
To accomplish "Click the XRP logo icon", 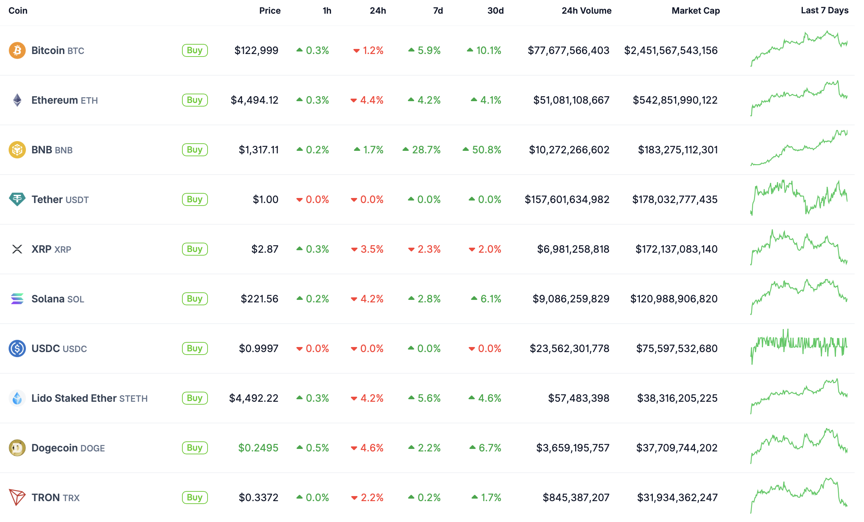I will pos(17,249).
